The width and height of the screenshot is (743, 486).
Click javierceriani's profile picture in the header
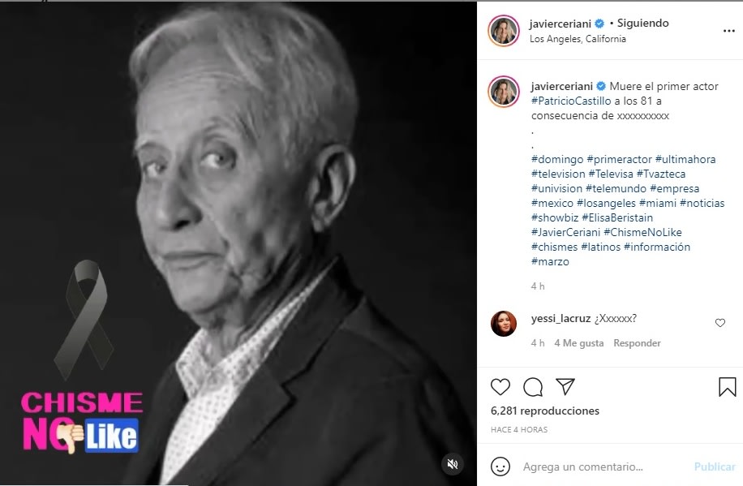(x=503, y=31)
